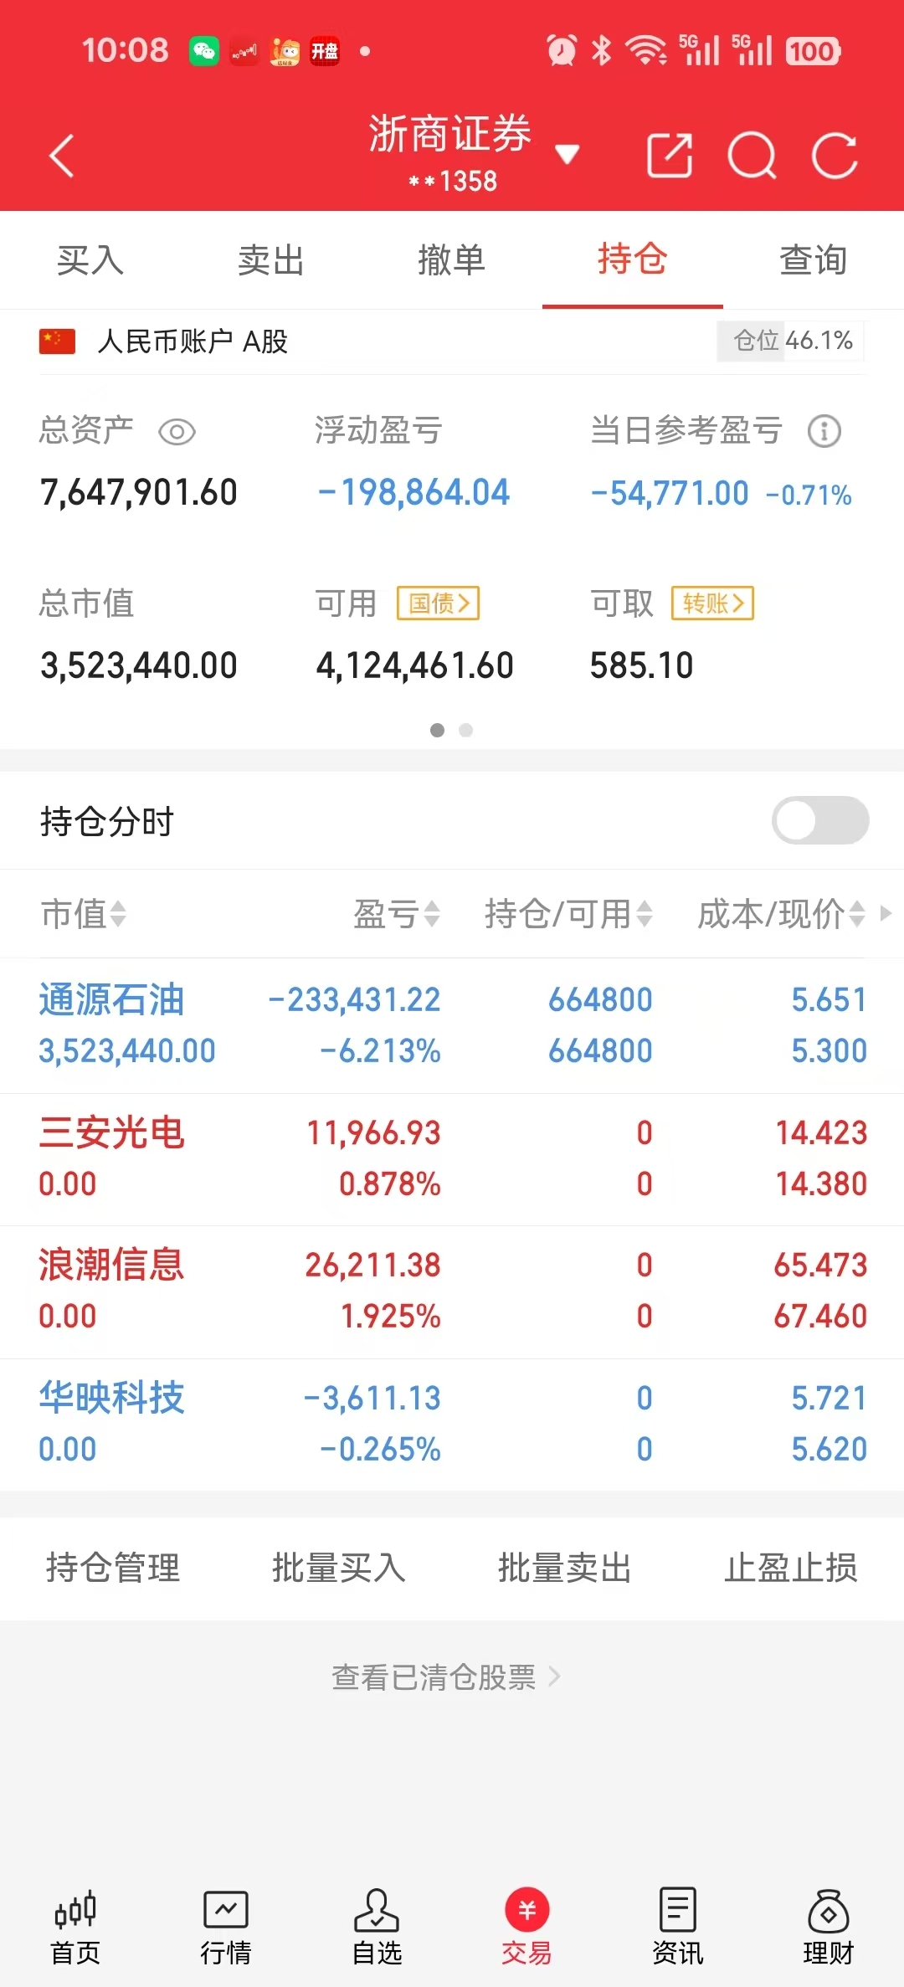Image resolution: width=904 pixels, height=1987 pixels.
Task: Open the share/export icon
Action: (670, 156)
